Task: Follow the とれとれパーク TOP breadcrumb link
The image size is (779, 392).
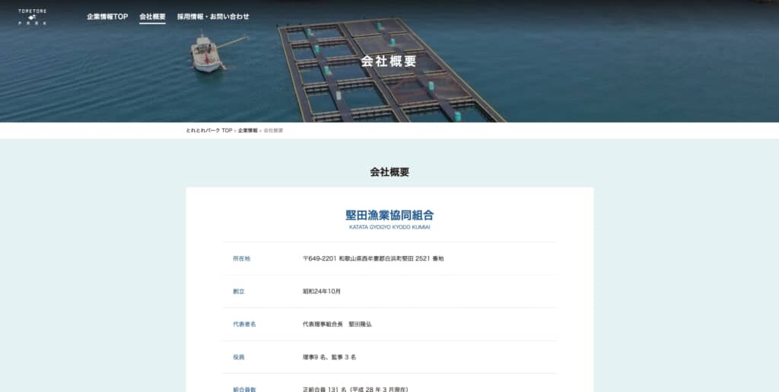Action: (209, 131)
